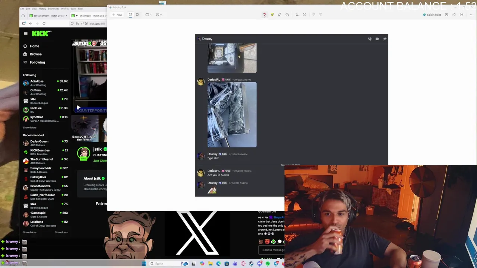Open OakleyBoiii recommended channel
The height and width of the screenshot is (268, 477).
[x=45, y=179]
